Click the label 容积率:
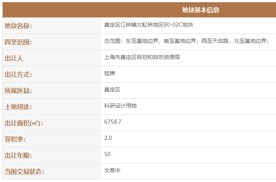 click(x=15, y=139)
